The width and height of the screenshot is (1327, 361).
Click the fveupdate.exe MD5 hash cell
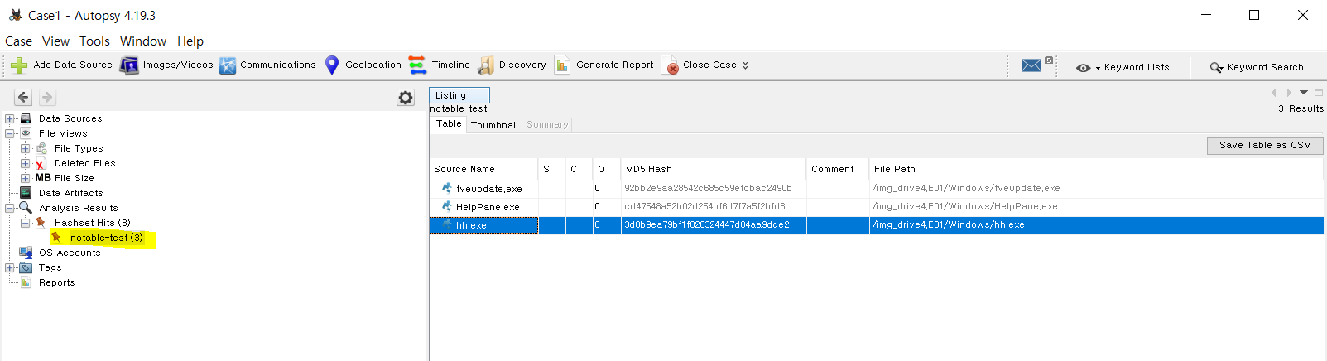click(x=714, y=189)
